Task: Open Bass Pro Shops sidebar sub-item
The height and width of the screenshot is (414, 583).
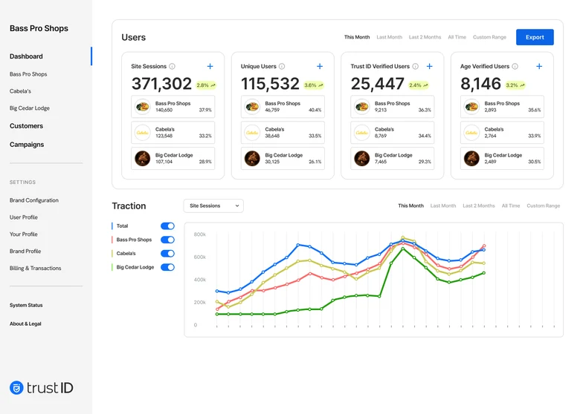Action: pyautogui.click(x=28, y=74)
